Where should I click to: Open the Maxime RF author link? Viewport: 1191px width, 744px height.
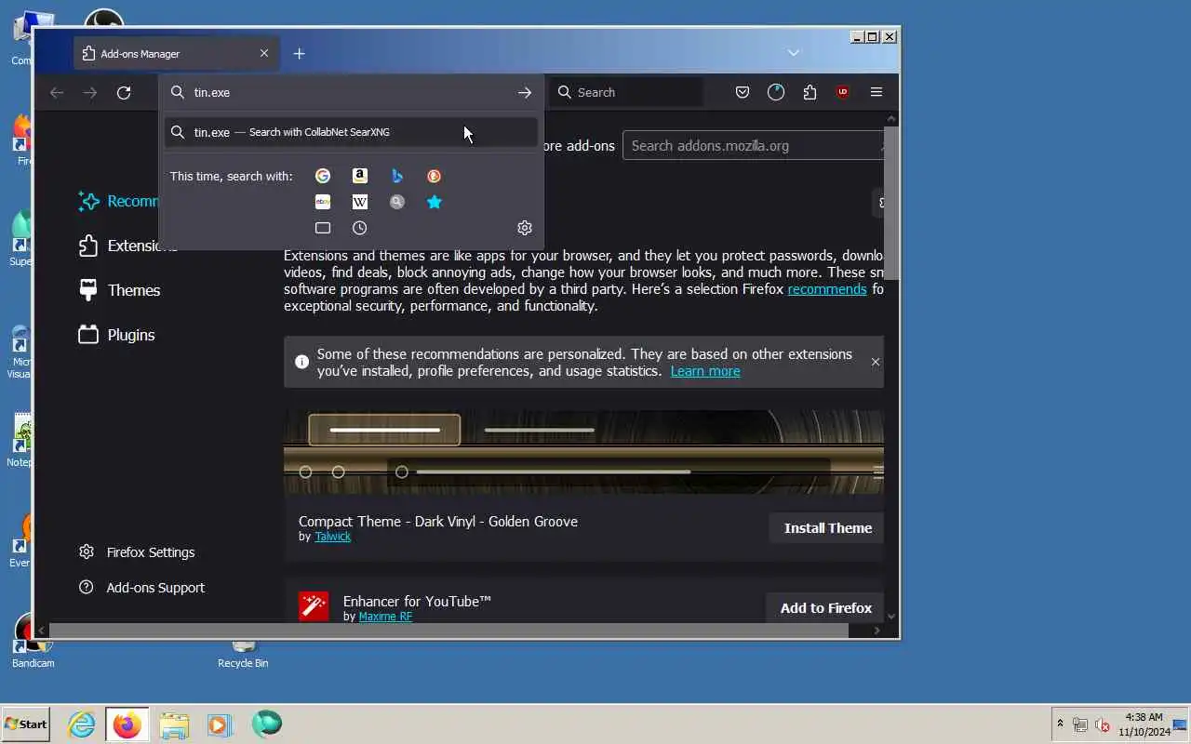[x=385, y=617]
